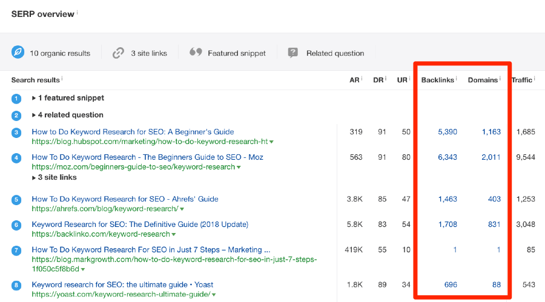The height and width of the screenshot is (302, 545).
Task: Click info icon beside Traffic column
Action: point(535,79)
